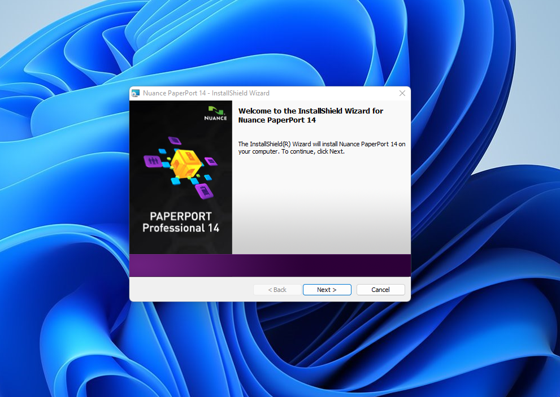Image resolution: width=560 pixels, height=397 pixels.
Task: Click the purple people tile icon
Action: [153, 161]
